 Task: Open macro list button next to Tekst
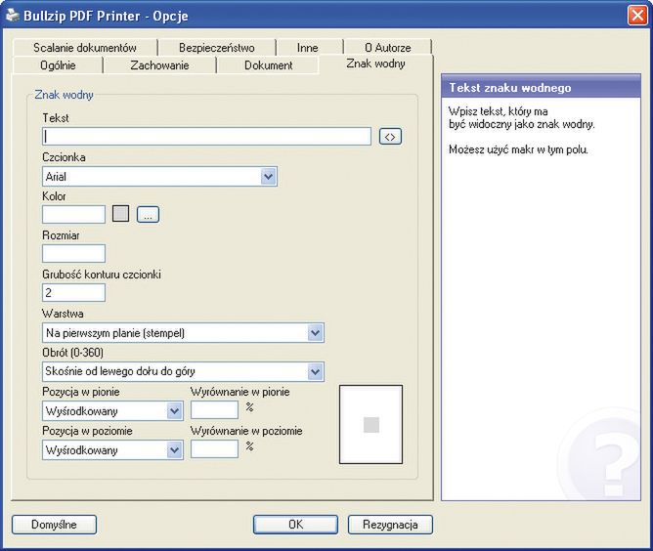tap(390, 137)
